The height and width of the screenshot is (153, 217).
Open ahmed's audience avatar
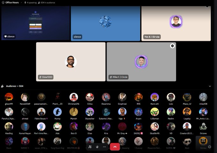point(25,112)
